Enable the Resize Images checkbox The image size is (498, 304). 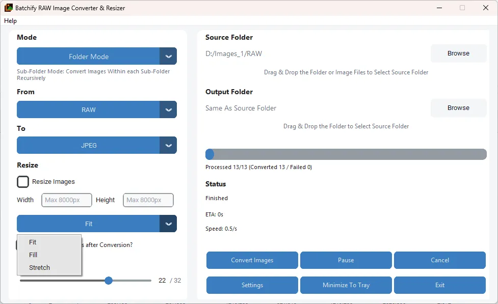(x=22, y=181)
